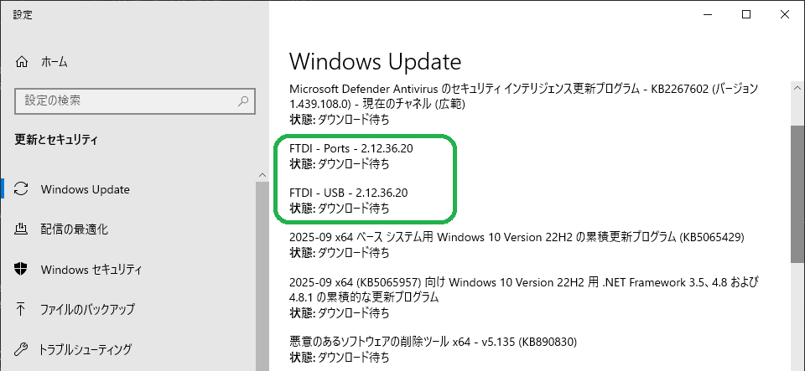Select the FTDI - Ports 2.12.36.20 update

point(351,149)
